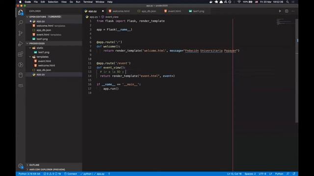Split the editor to the right
The image size is (314, 176).
[x=287, y=11]
